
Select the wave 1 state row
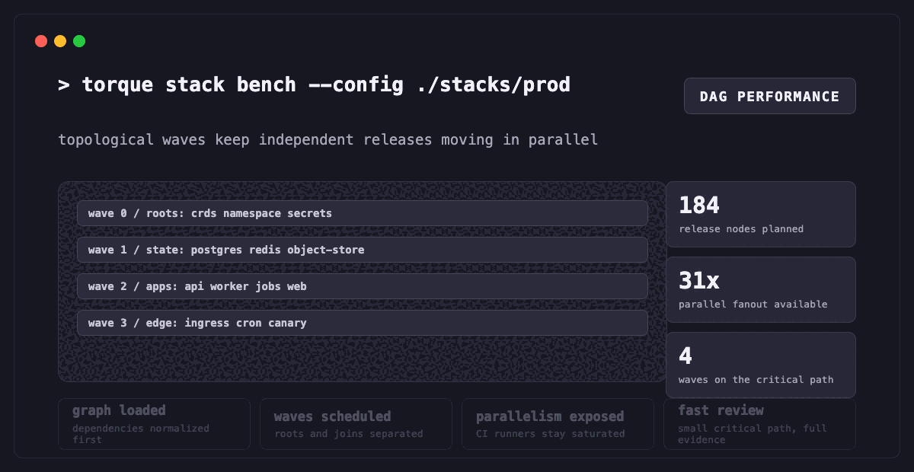tap(362, 250)
